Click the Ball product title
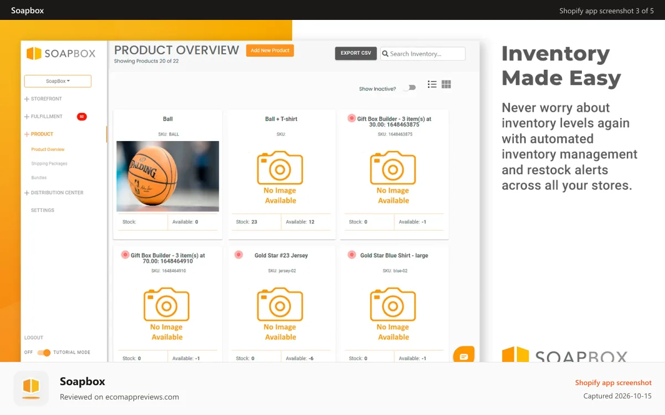Viewport: 665px width, 415px height. (168, 119)
